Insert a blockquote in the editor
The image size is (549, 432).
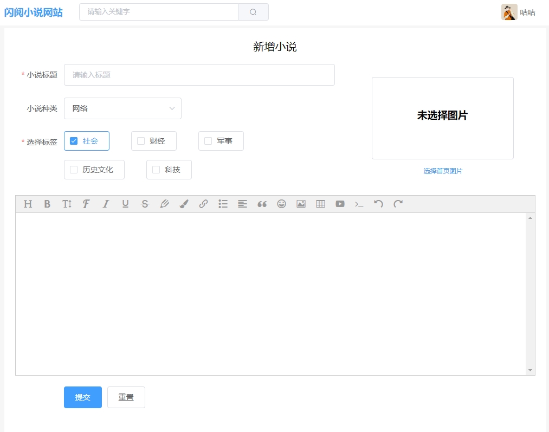point(262,204)
